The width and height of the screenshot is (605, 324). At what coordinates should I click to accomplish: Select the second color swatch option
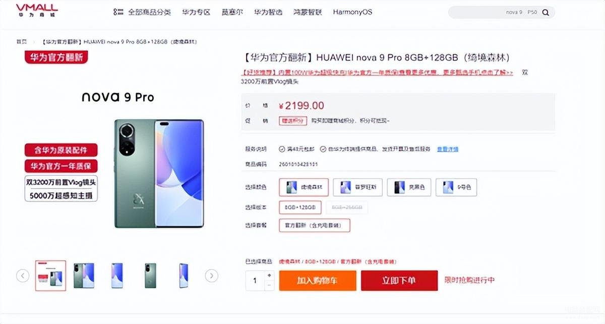pyautogui.click(x=357, y=187)
